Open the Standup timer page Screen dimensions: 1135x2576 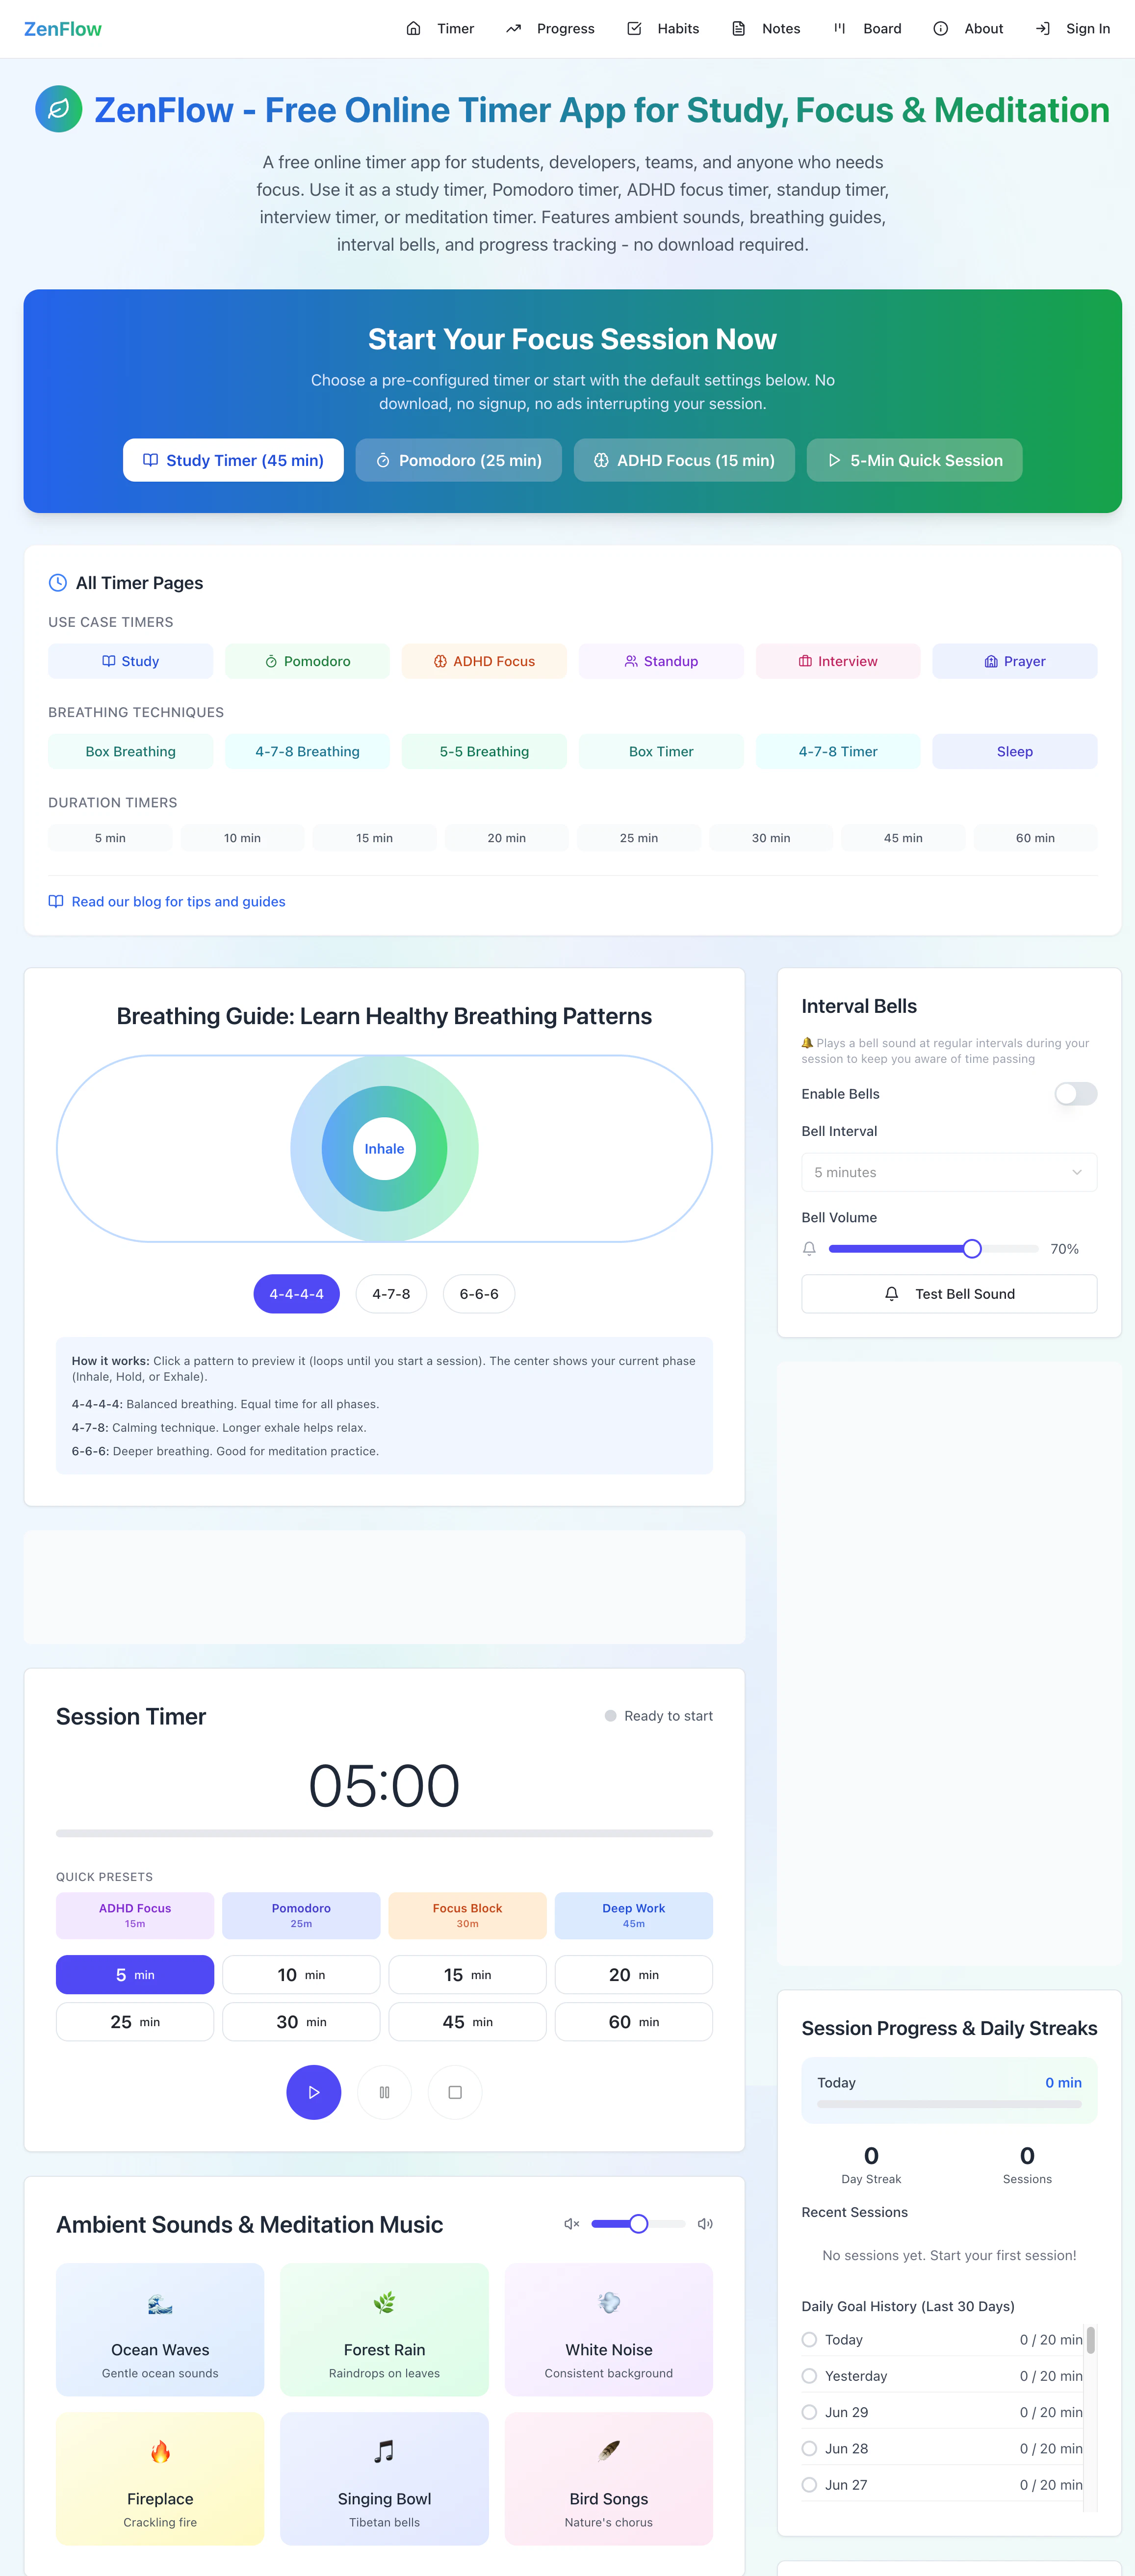pos(661,661)
